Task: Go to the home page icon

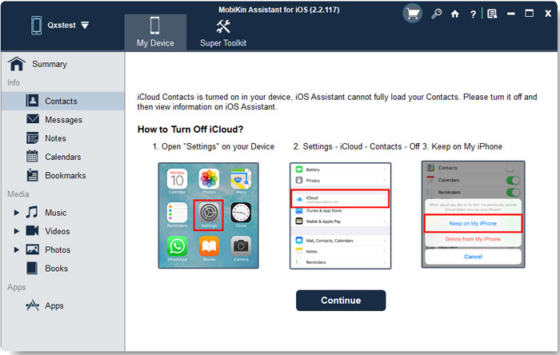Action: 454,14
